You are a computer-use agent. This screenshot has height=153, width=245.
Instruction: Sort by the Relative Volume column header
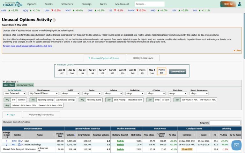pyautogui.click(x=101, y=135)
